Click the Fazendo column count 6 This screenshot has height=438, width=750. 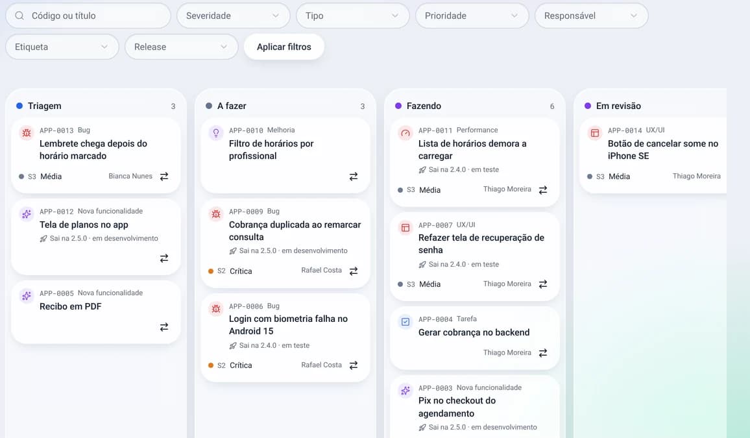tap(552, 106)
